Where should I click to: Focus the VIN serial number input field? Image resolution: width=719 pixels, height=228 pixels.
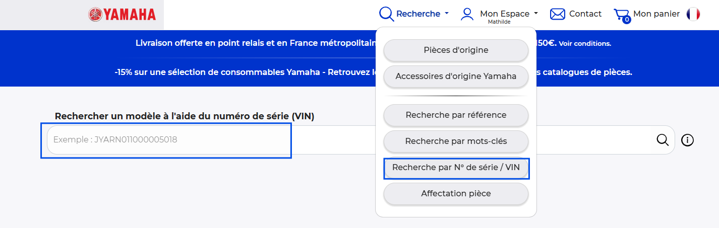(x=166, y=140)
